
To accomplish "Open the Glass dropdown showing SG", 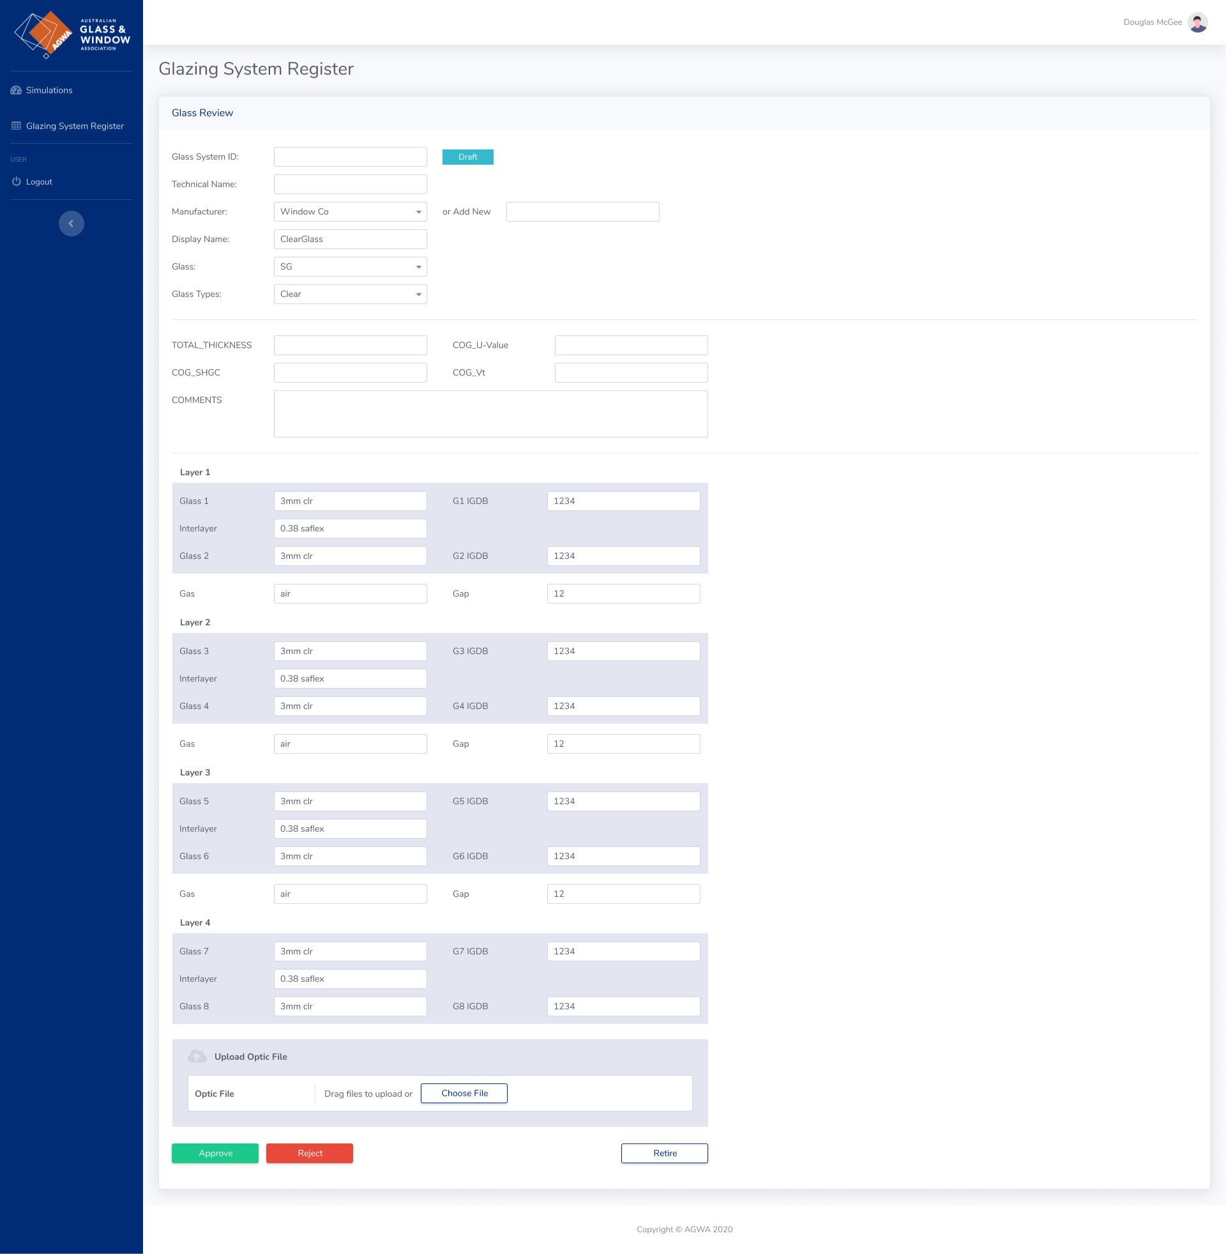I will point(350,266).
